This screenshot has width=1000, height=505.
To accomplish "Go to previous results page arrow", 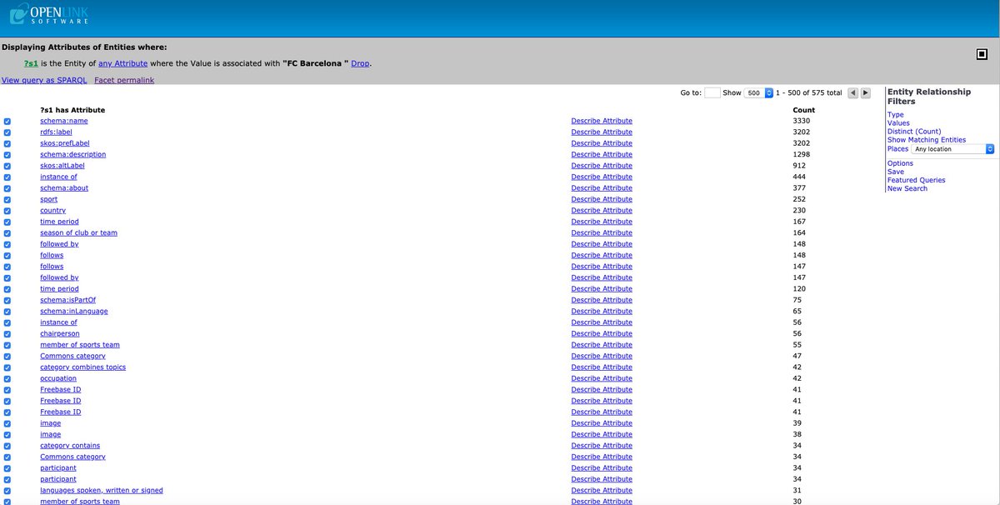I will click(x=852, y=93).
